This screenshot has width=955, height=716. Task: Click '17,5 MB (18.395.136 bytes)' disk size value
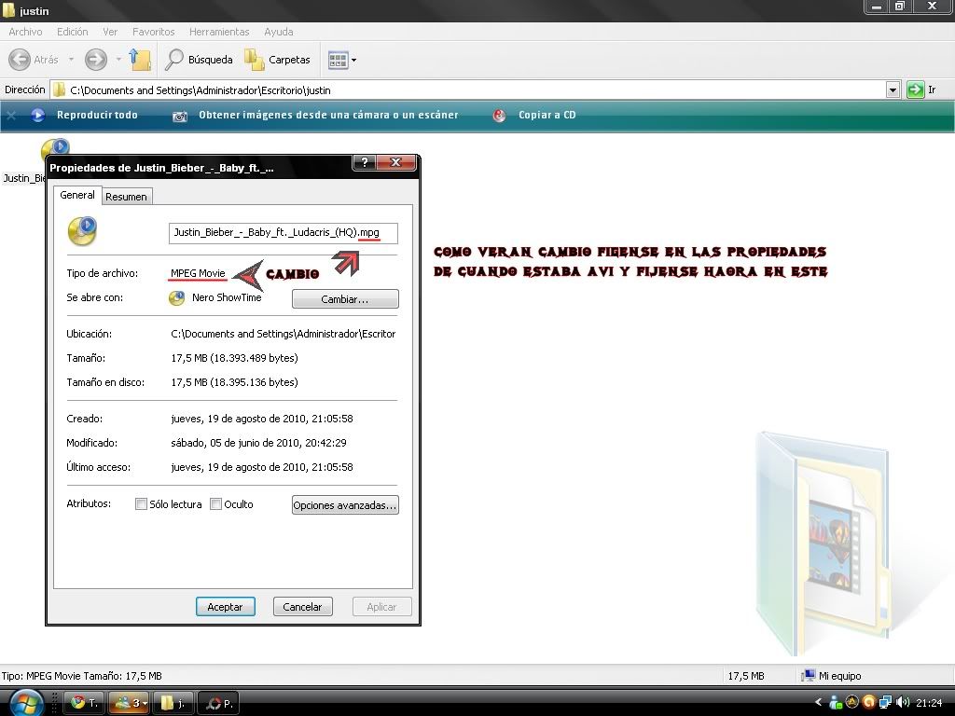click(x=234, y=382)
